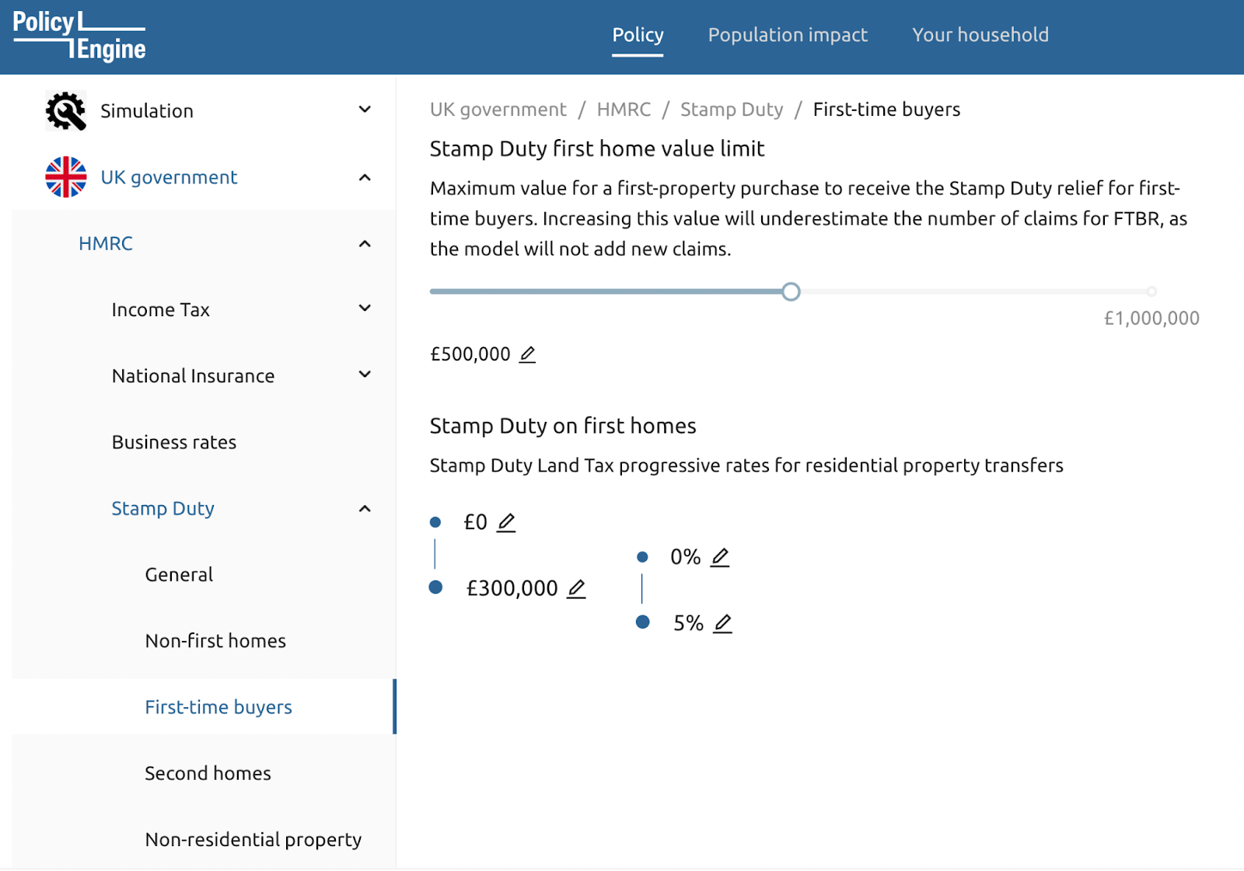
Task: Edit the 5% rate pencil icon
Action: tap(723, 623)
